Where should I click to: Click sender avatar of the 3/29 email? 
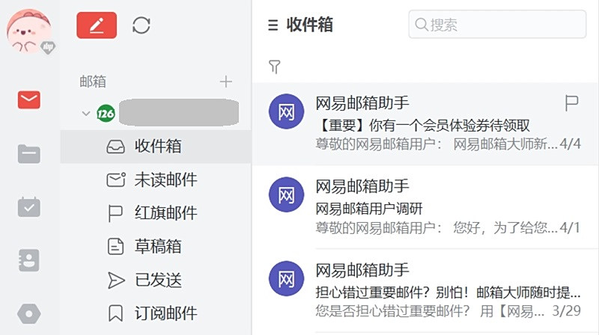(x=287, y=278)
